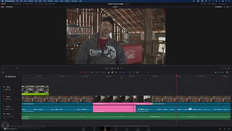Switch to the Cut page tab
232x131 pixels.
[x=94, y=128]
